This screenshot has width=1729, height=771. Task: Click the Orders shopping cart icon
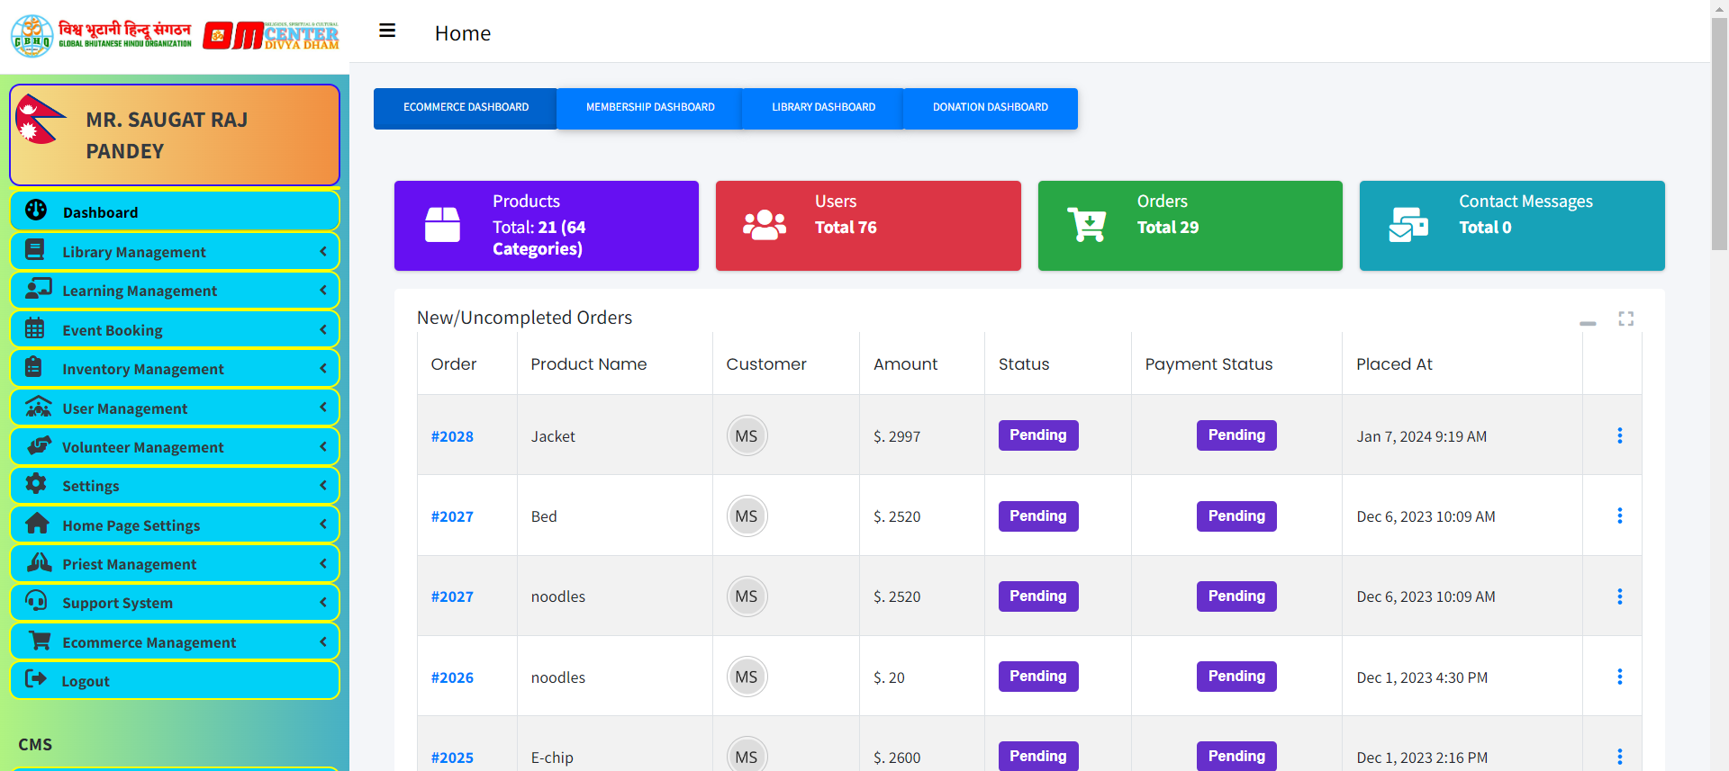(1086, 225)
